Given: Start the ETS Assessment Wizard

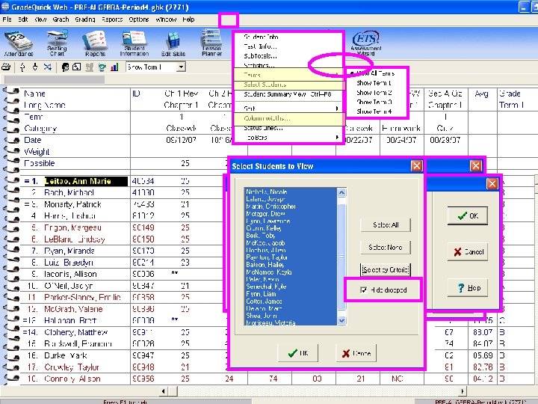Looking at the screenshot, I should tap(365, 43).
